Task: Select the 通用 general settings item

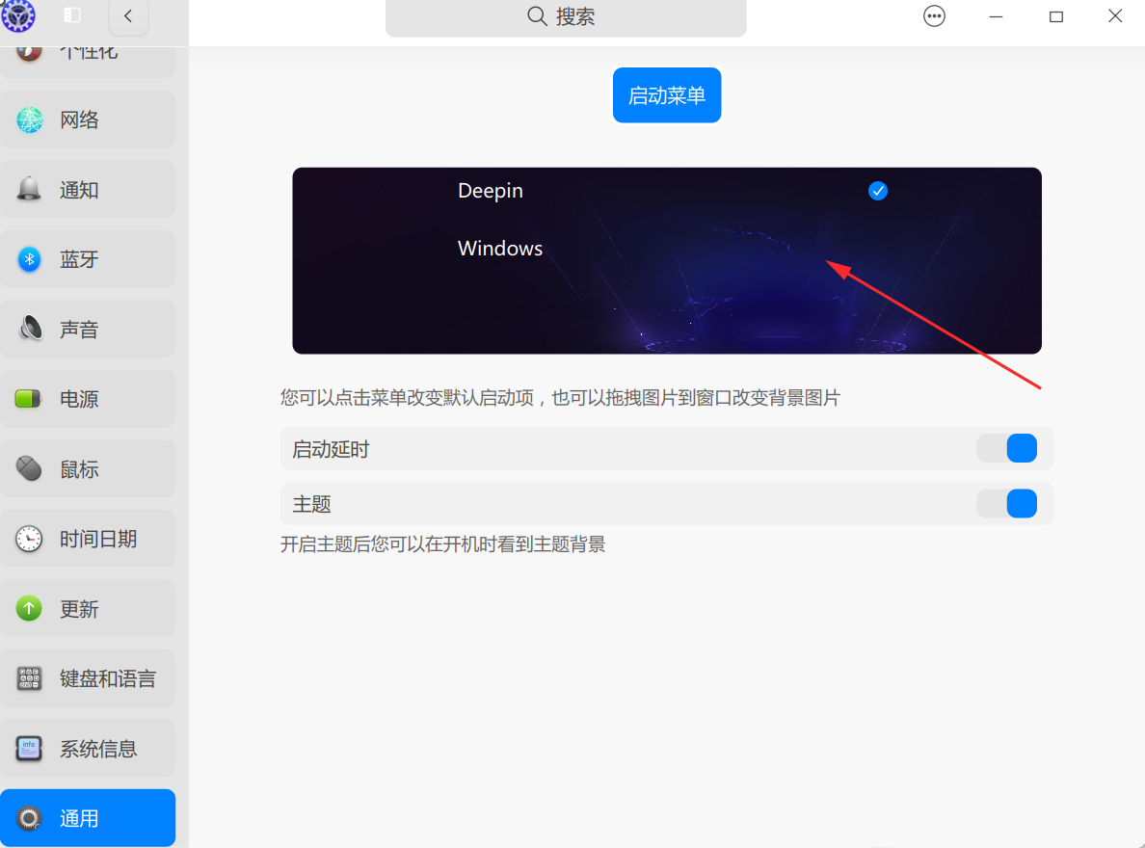Action: point(88,818)
